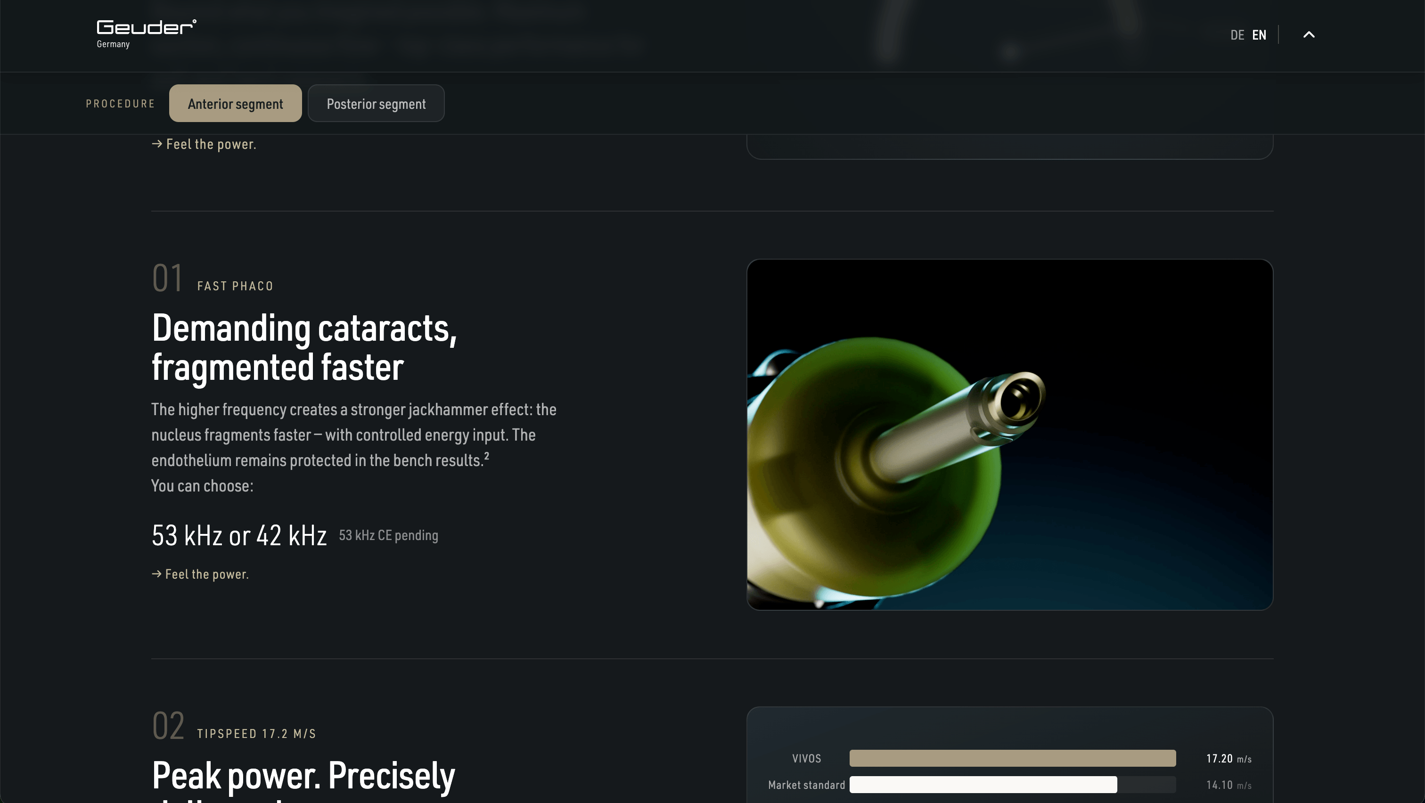Viewport: 1425px width, 803px height.
Task: Click the "53 kHz CE pending" note
Action: click(388, 535)
